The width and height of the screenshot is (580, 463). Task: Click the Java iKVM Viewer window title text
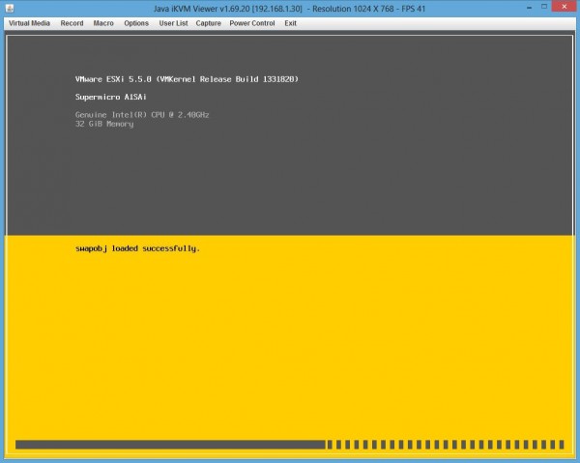click(290, 9)
